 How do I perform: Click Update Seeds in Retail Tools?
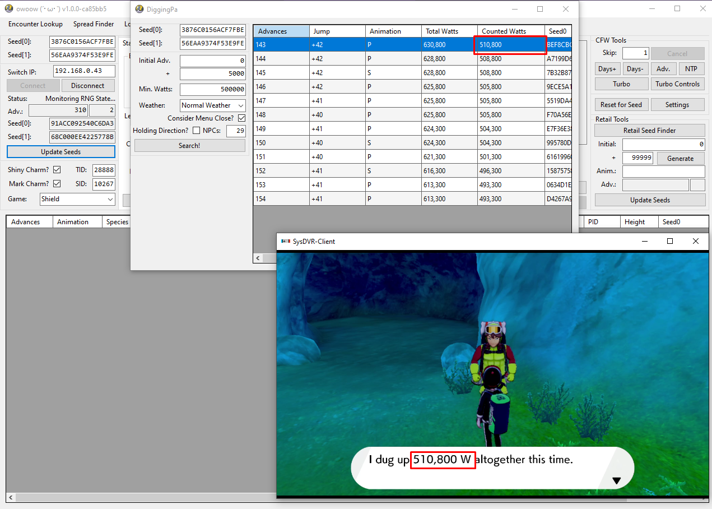(650, 200)
